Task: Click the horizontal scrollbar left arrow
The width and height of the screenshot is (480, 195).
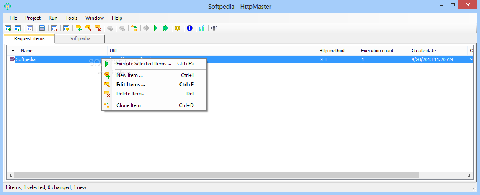Action: click(10, 175)
